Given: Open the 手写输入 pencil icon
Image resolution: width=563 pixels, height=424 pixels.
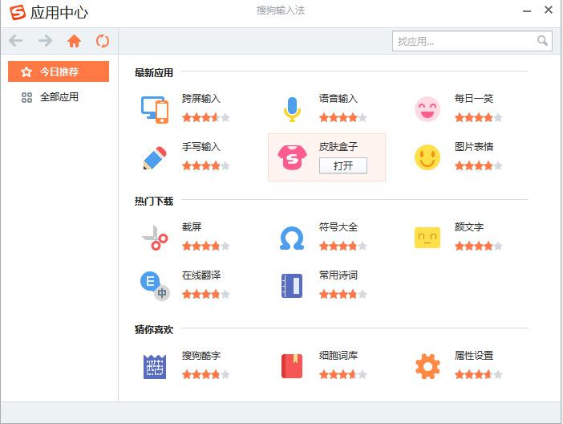Looking at the screenshot, I should (x=155, y=157).
